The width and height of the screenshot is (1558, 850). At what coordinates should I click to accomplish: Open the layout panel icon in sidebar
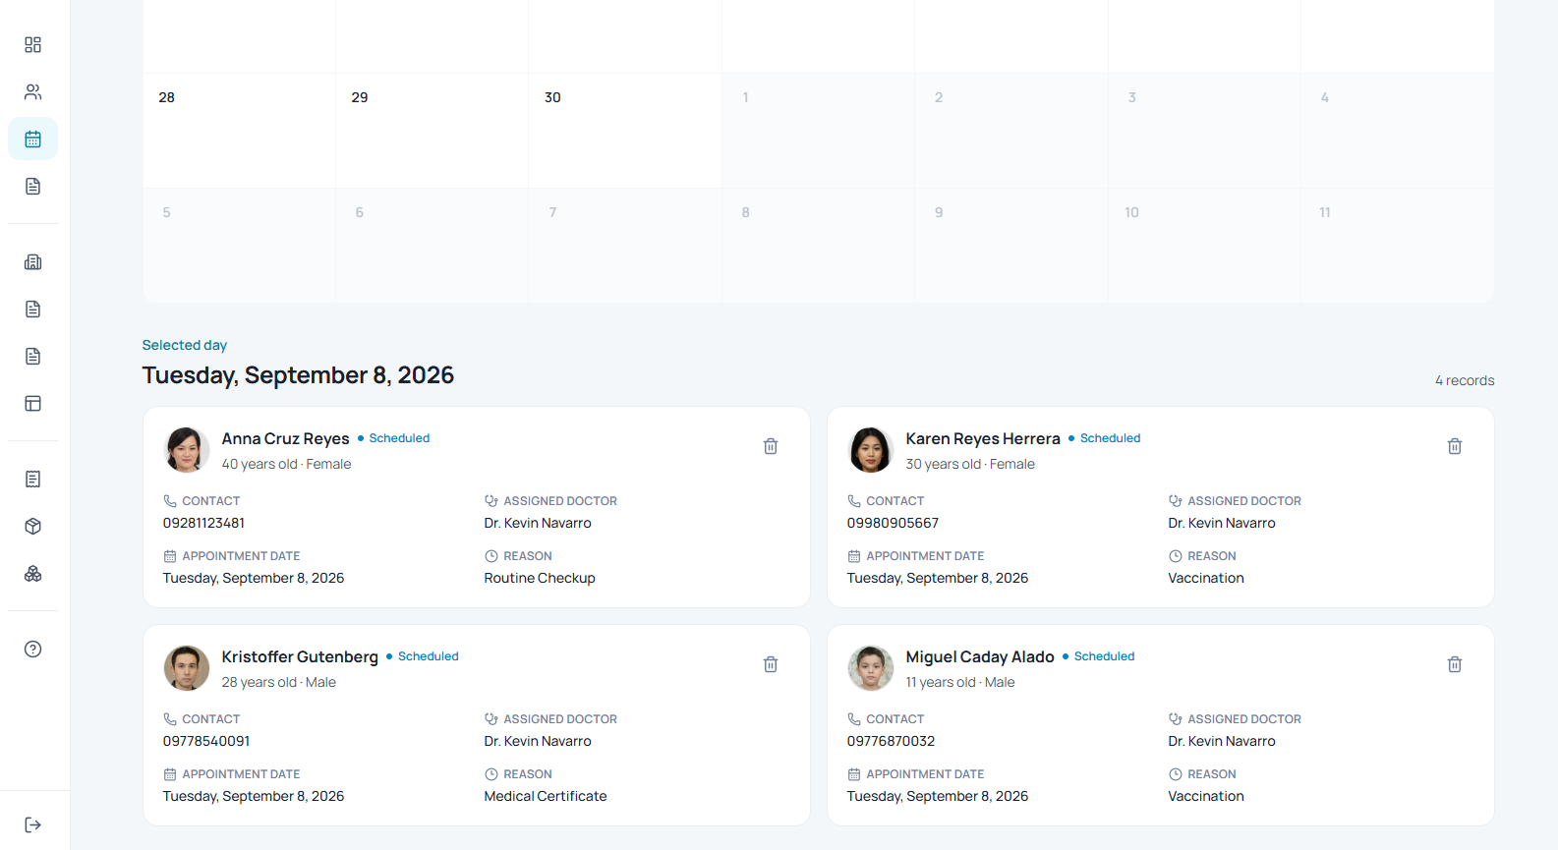click(x=32, y=404)
